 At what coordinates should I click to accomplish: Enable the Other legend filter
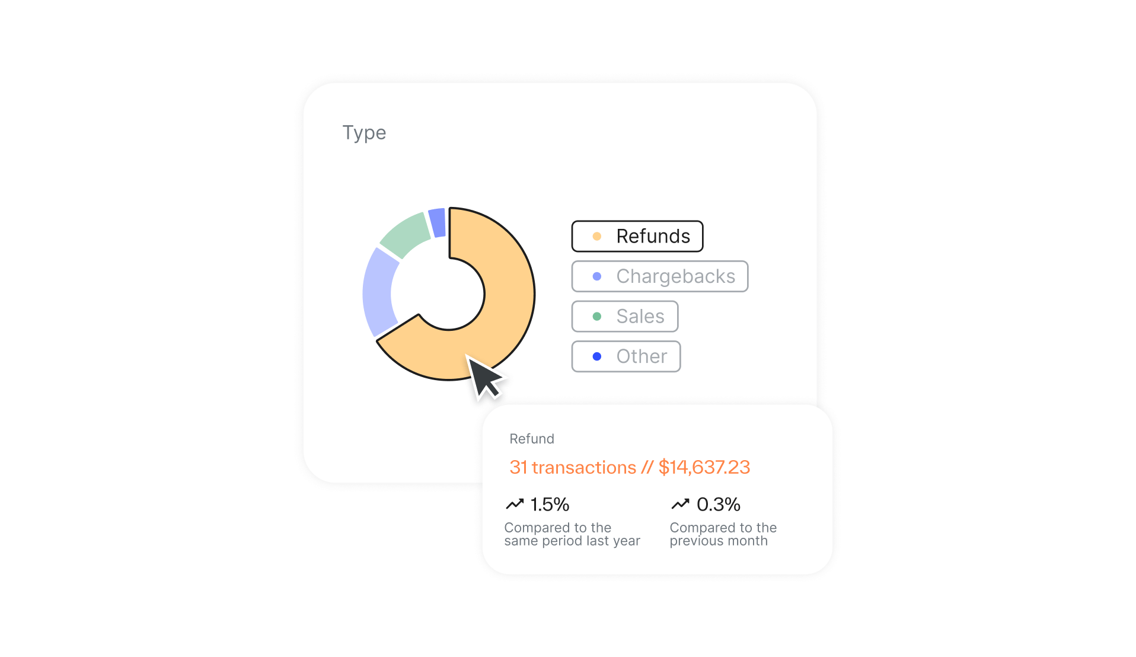[x=626, y=356]
